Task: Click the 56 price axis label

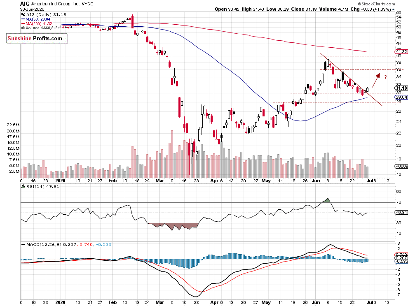Action: point(399,12)
